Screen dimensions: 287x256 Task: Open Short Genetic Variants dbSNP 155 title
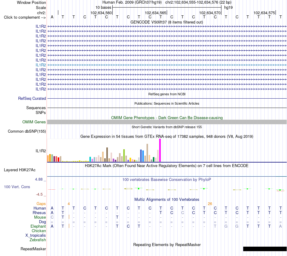pyautogui.click(x=167, y=127)
